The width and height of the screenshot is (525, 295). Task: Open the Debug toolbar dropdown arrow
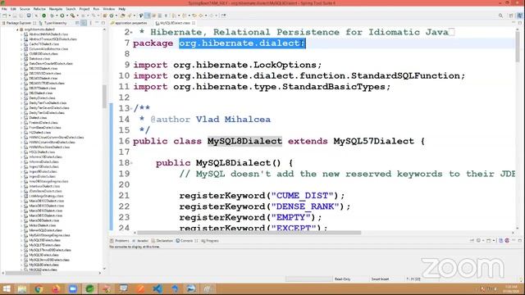[57, 16]
